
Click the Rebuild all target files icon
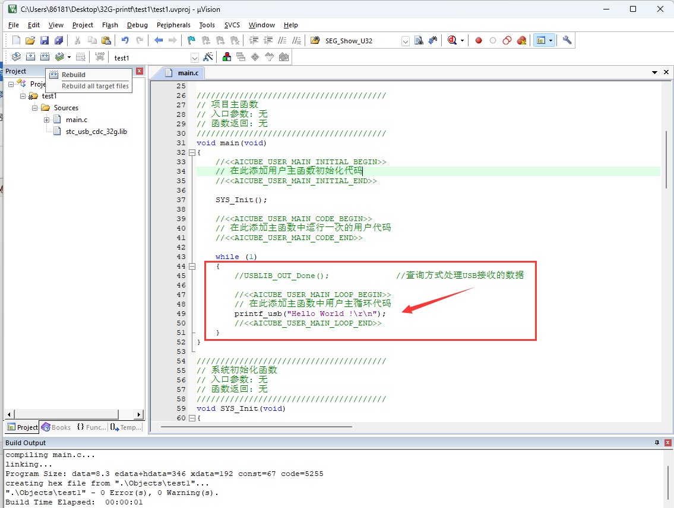coord(45,57)
